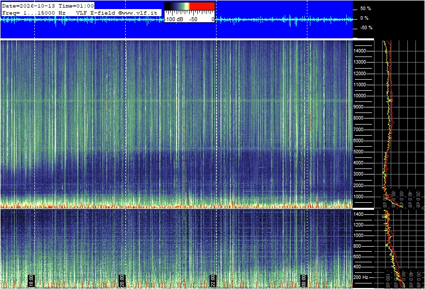
Task: Click the 1200 label on lower axis
Action: [358, 225]
